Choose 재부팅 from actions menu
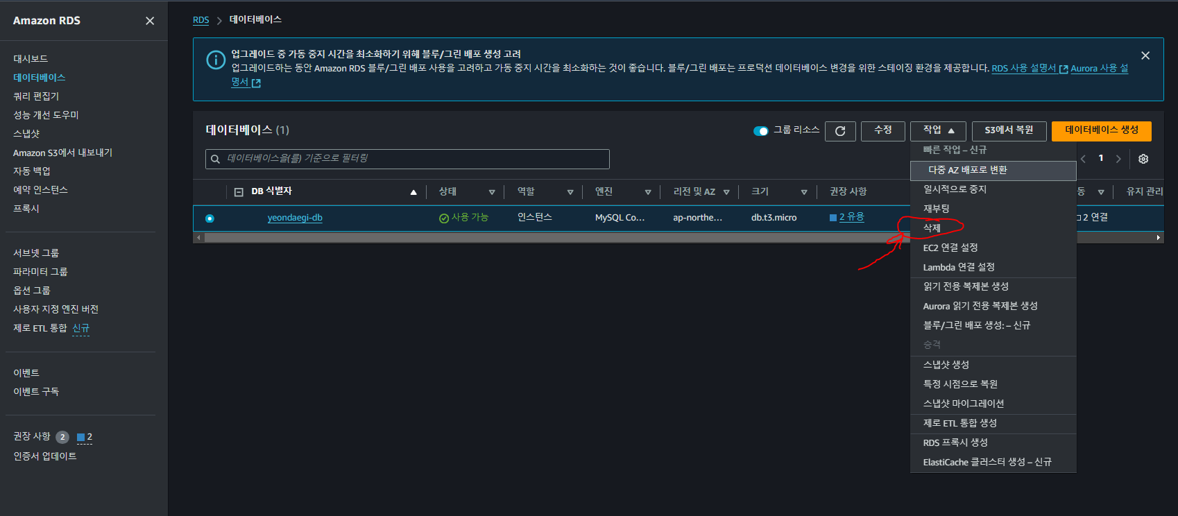The width and height of the screenshot is (1178, 516). [993, 209]
